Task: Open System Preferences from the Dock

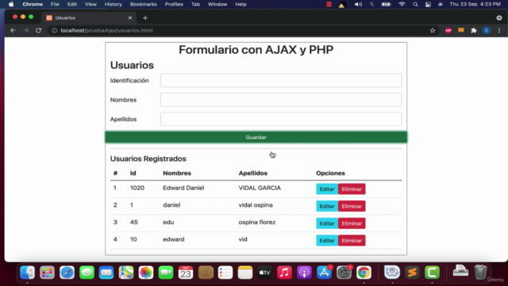Action: (x=344, y=272)
